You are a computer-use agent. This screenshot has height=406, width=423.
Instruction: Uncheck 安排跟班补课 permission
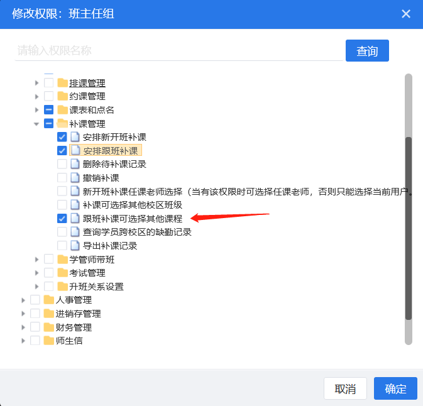(x=62, y=151)
